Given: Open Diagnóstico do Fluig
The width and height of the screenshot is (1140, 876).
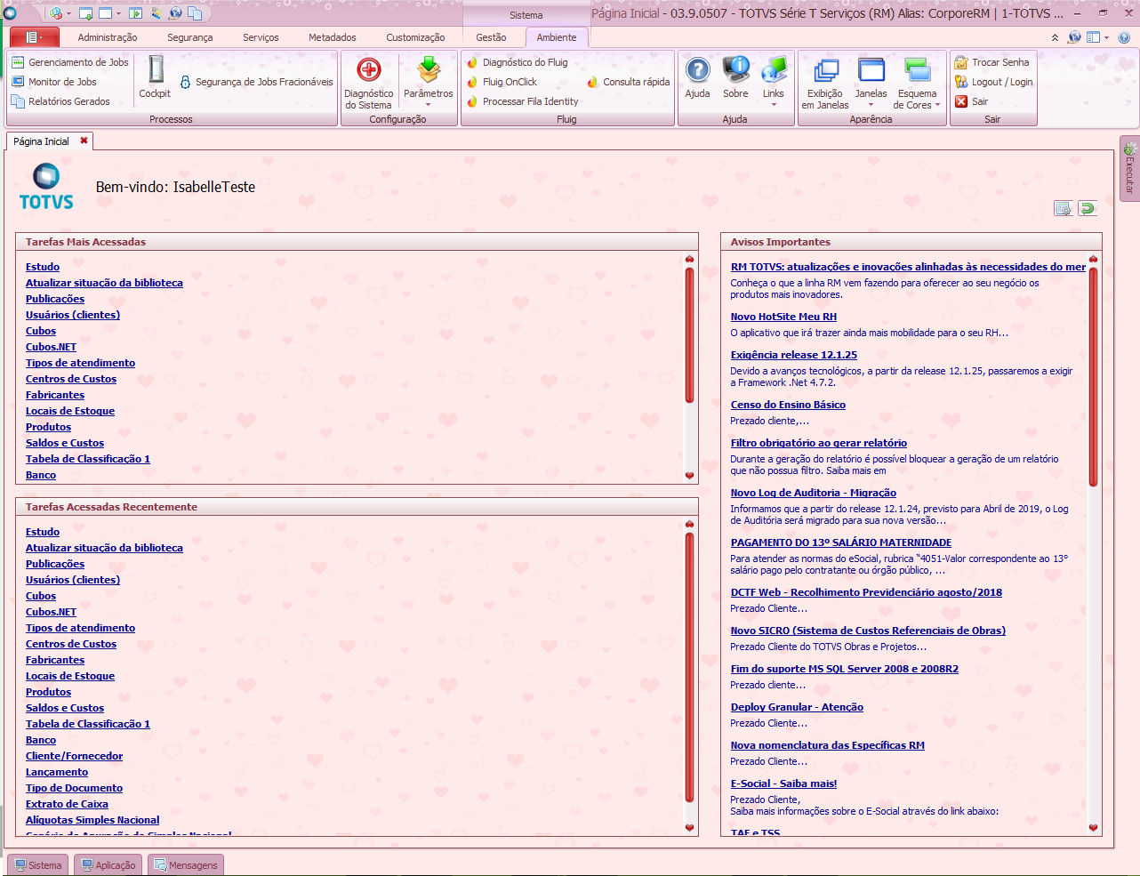Looking at the screenshot, I should click(x=517, y=62).
